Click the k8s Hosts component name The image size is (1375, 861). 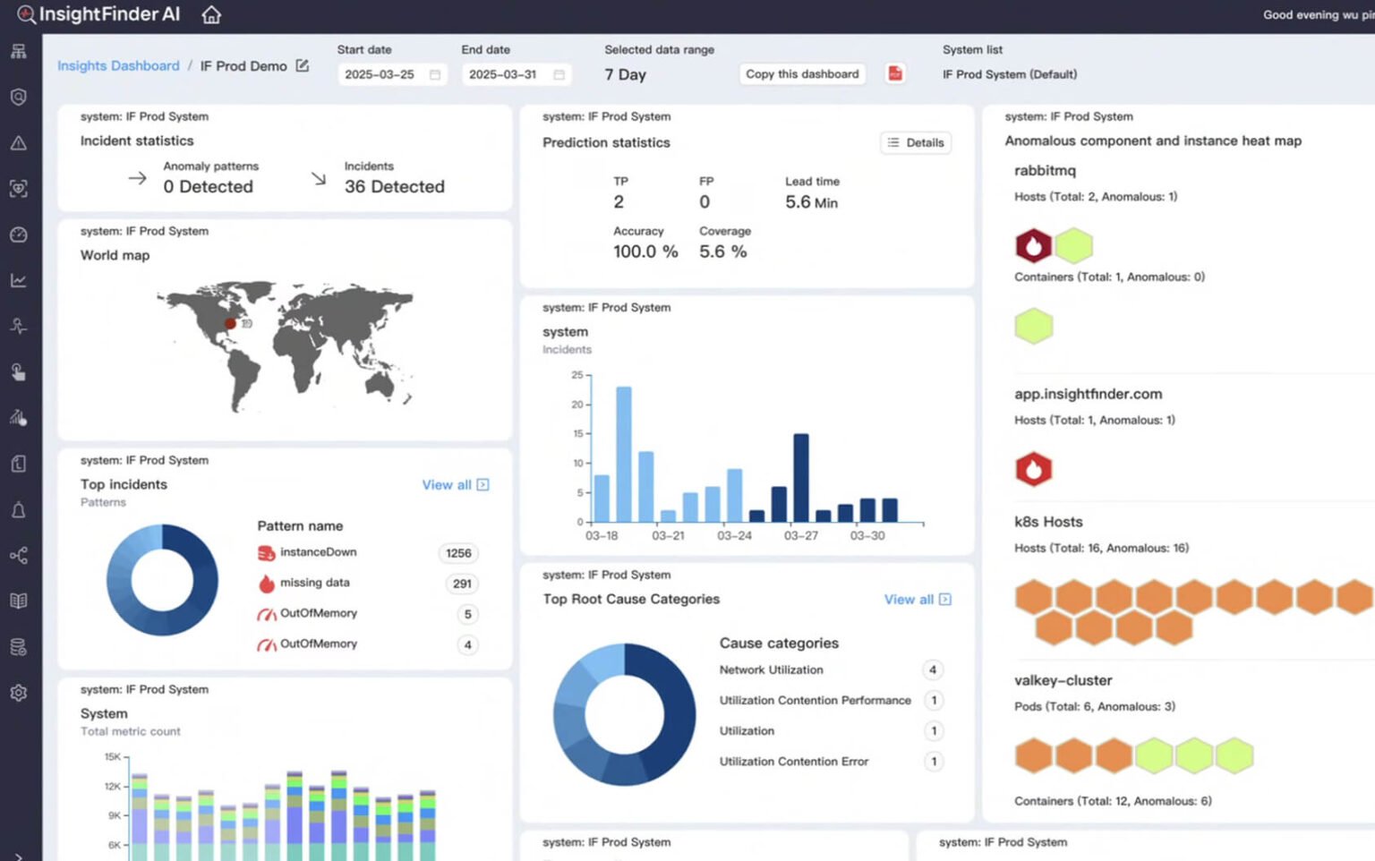(1048, 522)
